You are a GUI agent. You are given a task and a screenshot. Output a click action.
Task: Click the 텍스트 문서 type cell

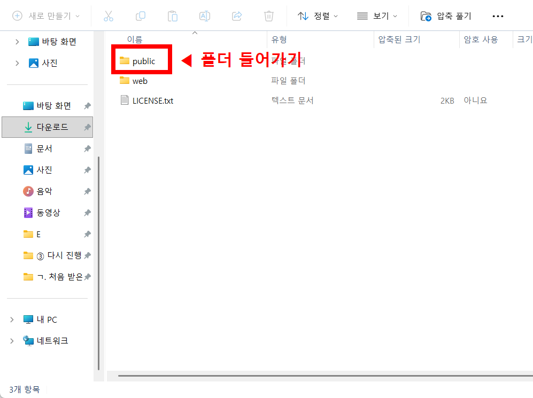pos(292,100)
